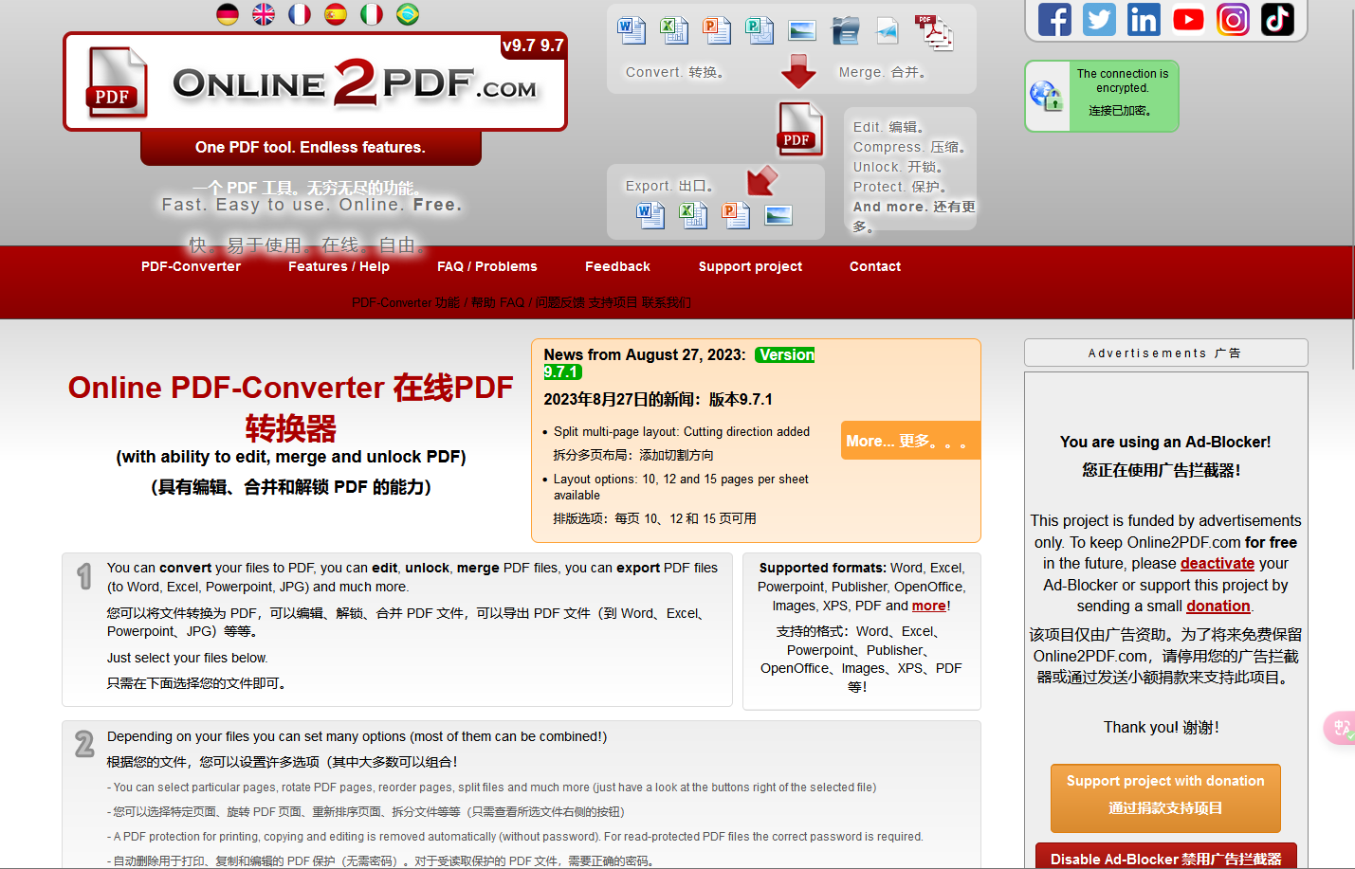This screenshot has width=1355, height=869.
Task: Open the Instagram social icon
Action: pos(1233,19)
